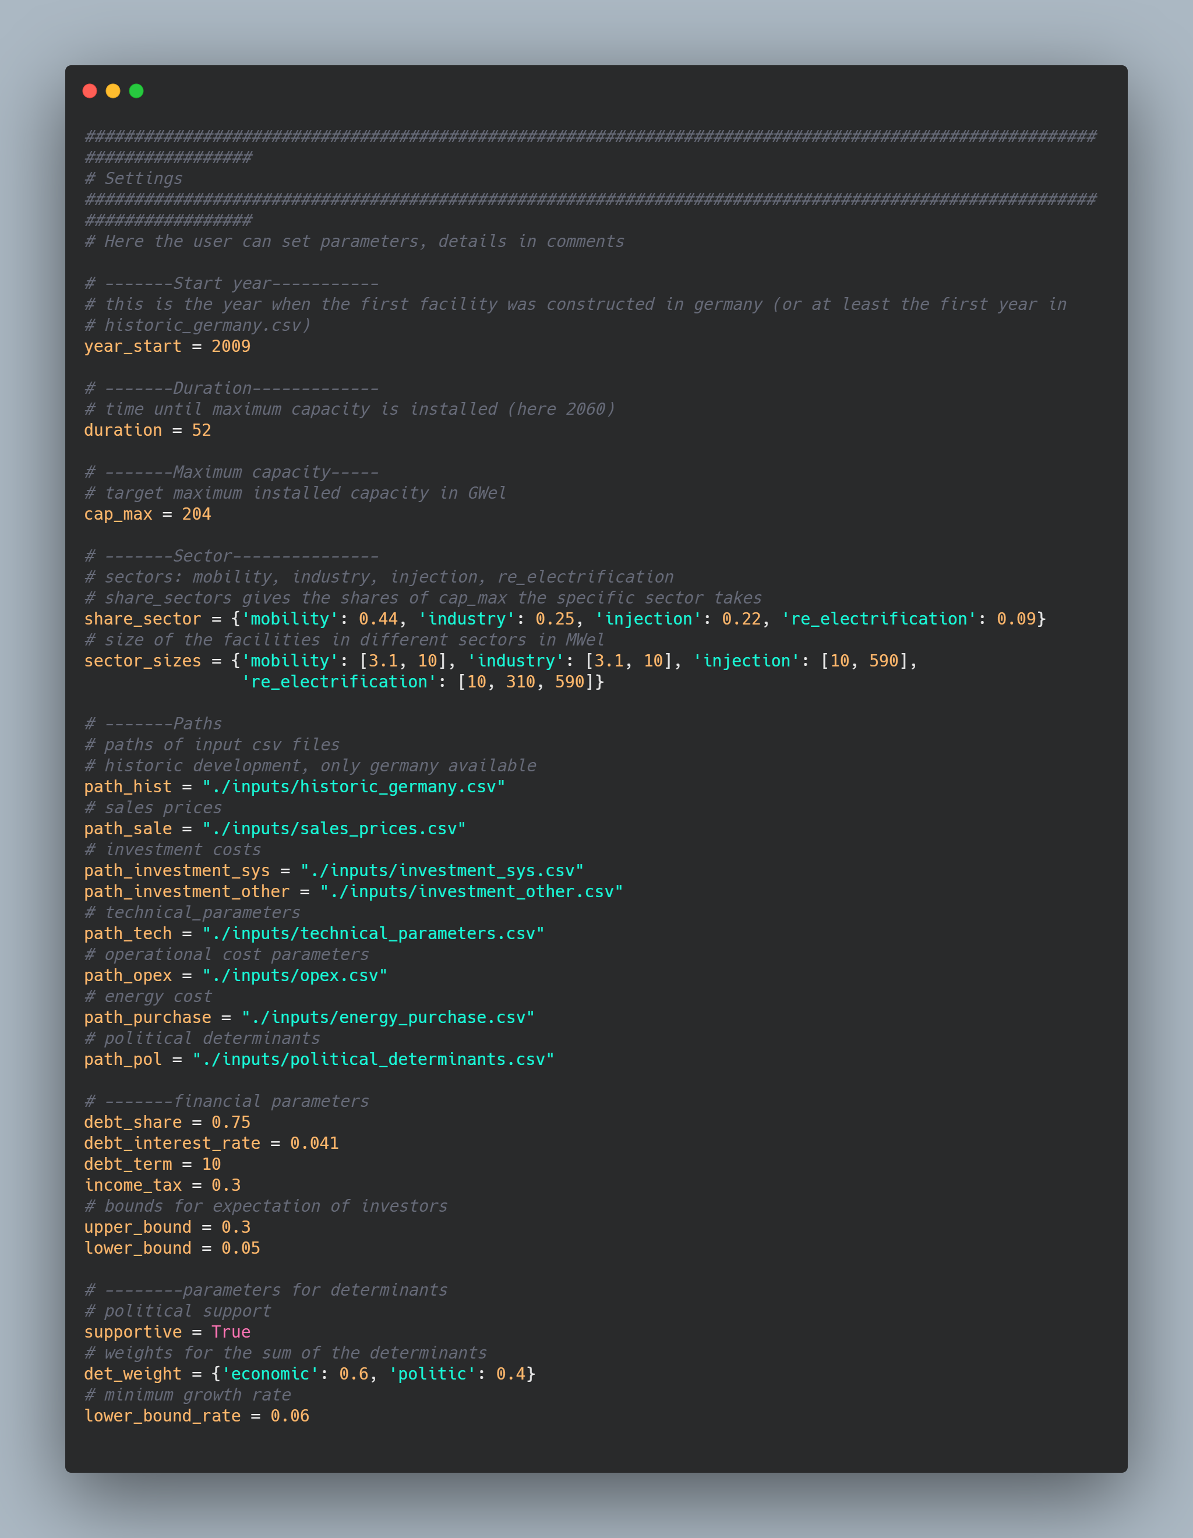The height and width of the screenshot is (1538, 1193).
Task: Click the cap_max value 204
Action: 196,514
